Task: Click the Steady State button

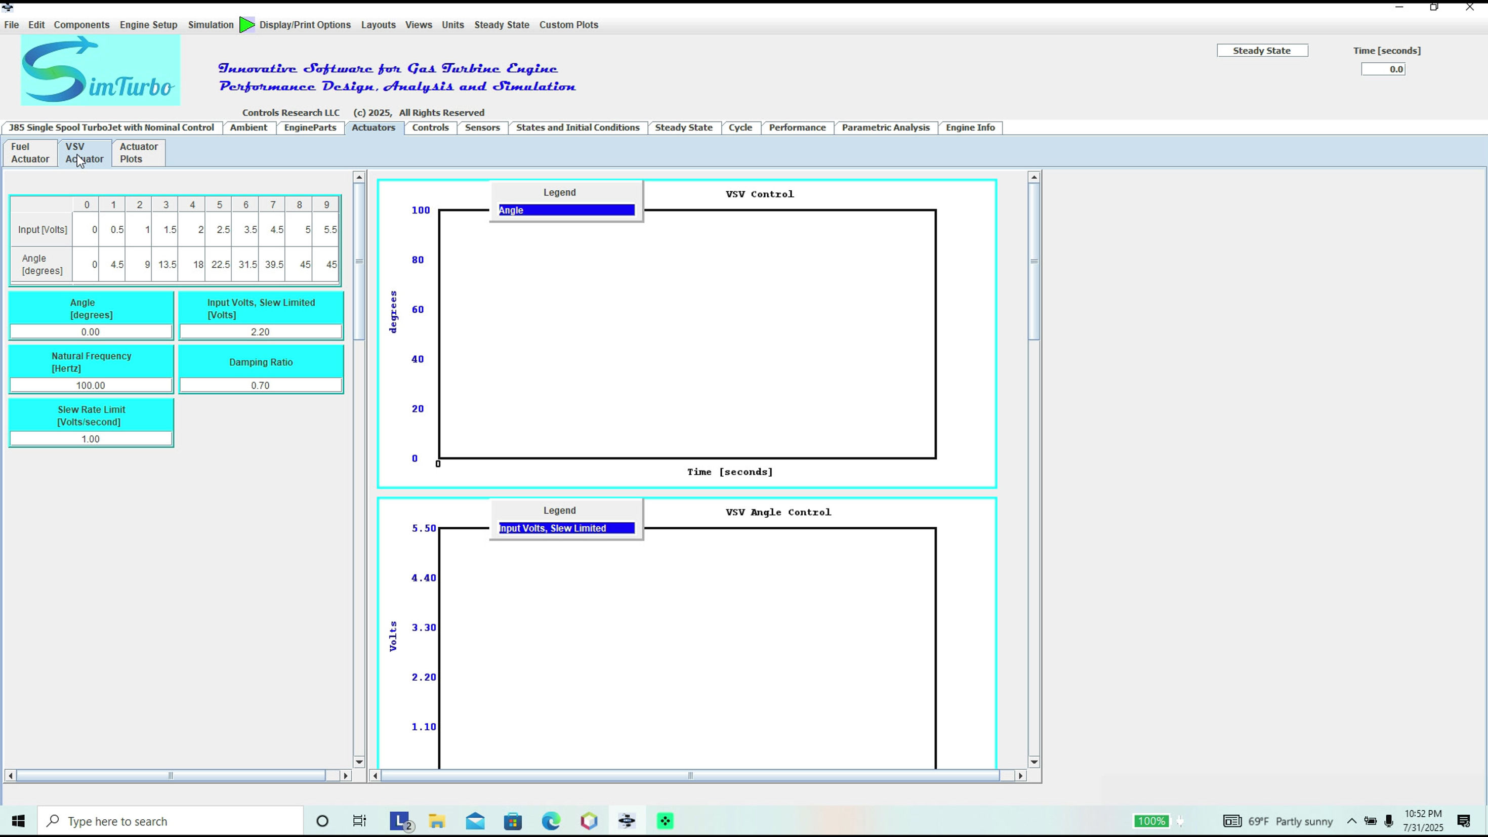Action: 1262,51
